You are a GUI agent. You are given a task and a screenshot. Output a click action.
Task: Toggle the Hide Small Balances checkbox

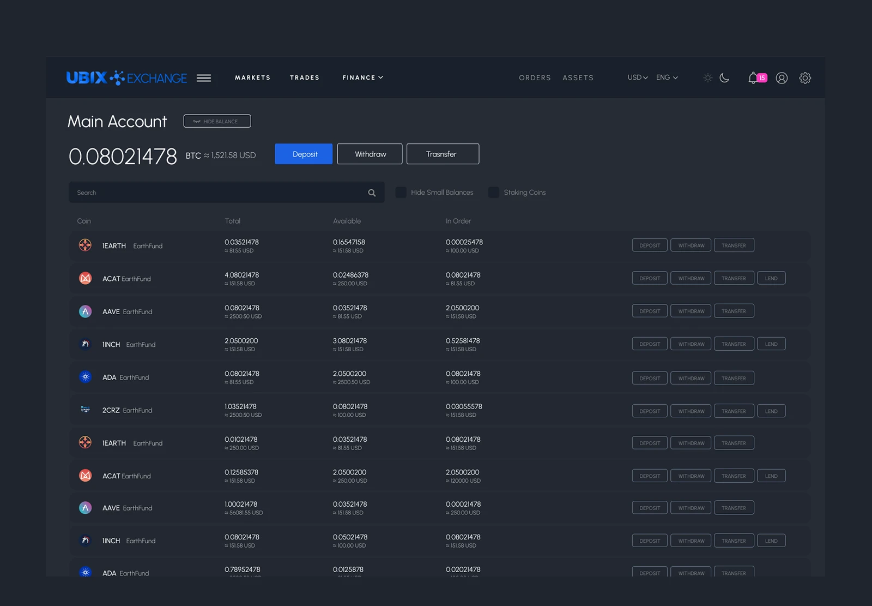click(401, 193)
